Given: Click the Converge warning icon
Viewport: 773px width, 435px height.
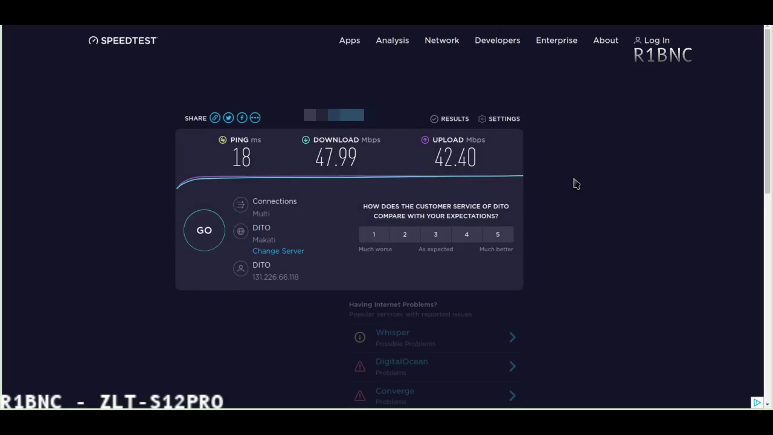Looking at the screenshot, I should pyautogui.click(x=360, y=396).
